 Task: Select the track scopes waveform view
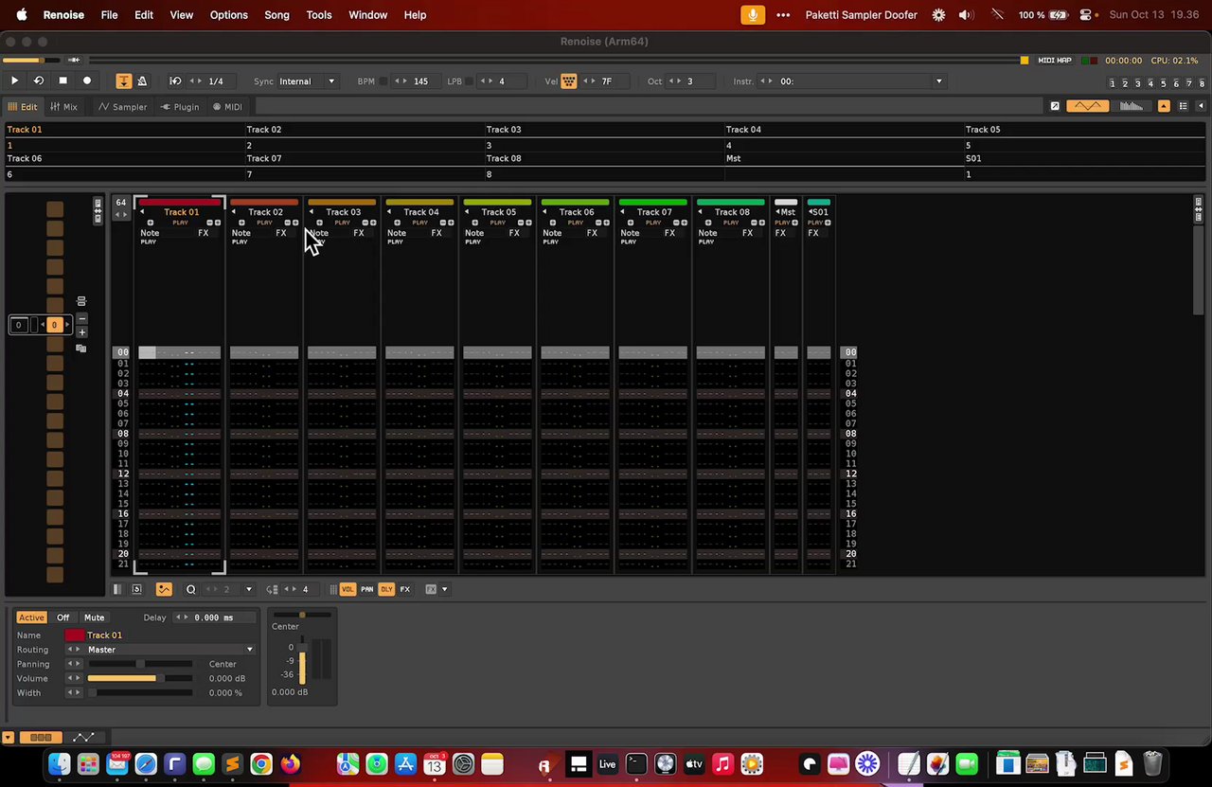pyautogui.click(x=1087, y=106)
